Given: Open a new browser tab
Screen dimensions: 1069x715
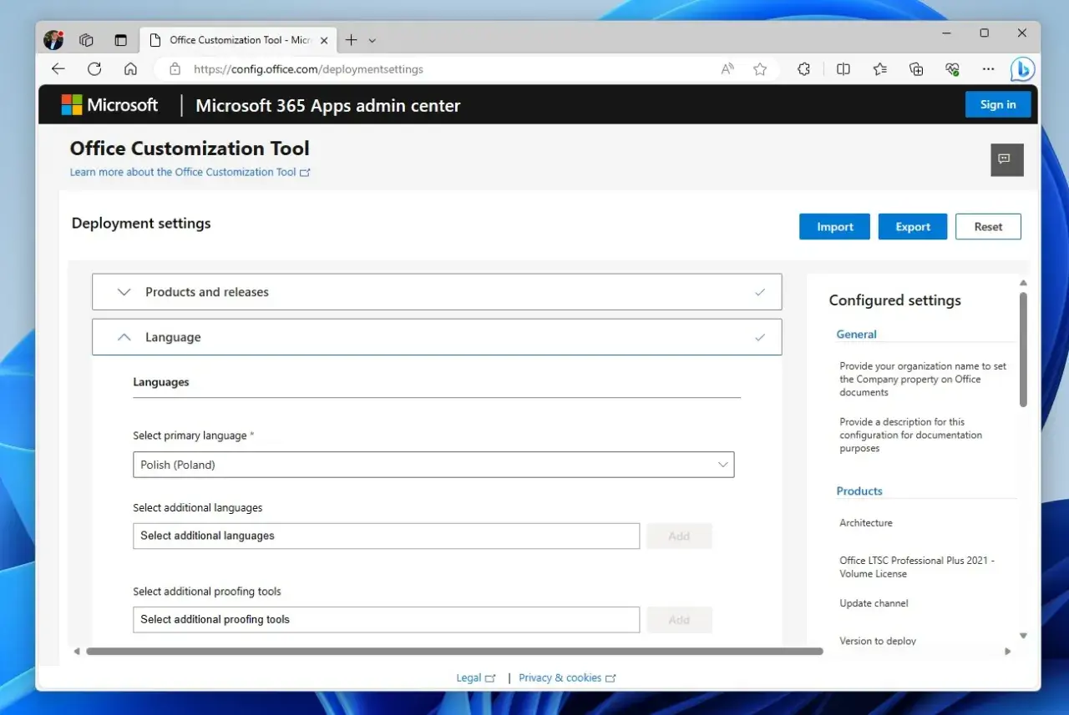Looking at the screenshot, I should tap(351, 40).
